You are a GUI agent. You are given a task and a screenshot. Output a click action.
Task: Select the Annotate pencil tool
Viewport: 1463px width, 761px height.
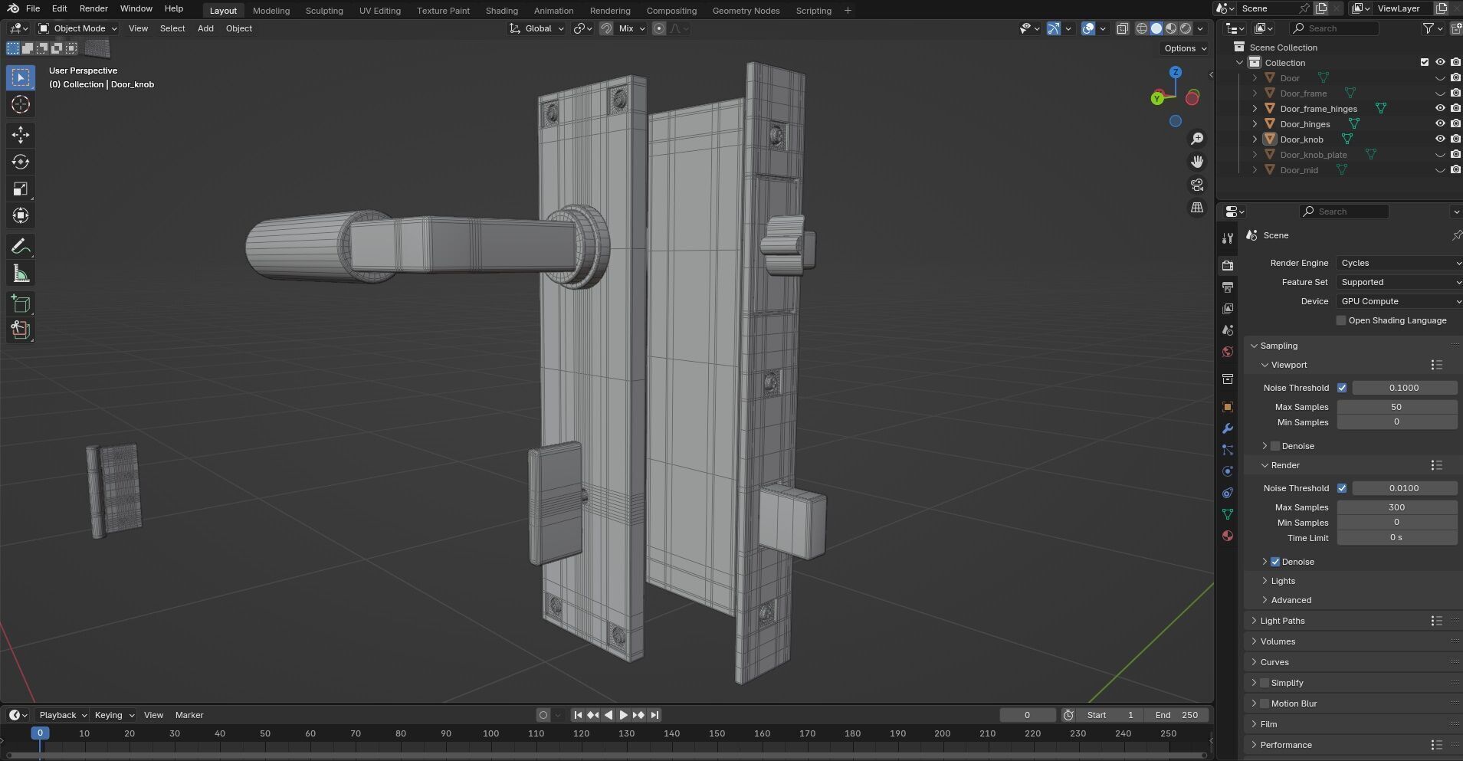point(21,247)
